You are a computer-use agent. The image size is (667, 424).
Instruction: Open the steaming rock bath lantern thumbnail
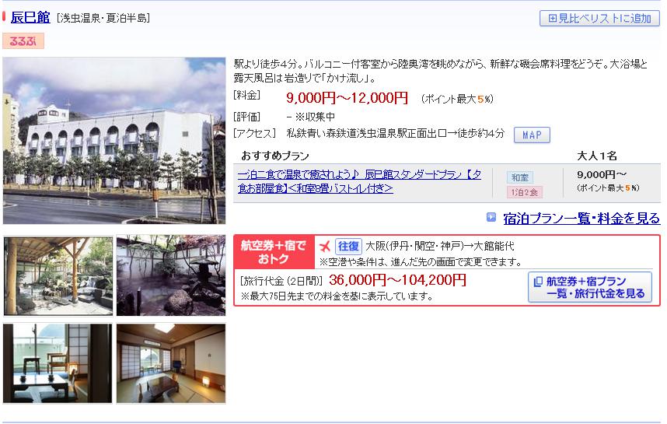click(x=171, y=276)
